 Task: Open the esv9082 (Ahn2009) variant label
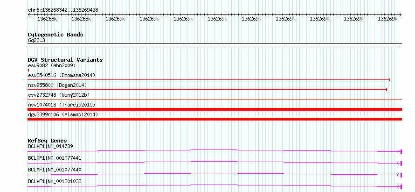(x=52, y=65)
